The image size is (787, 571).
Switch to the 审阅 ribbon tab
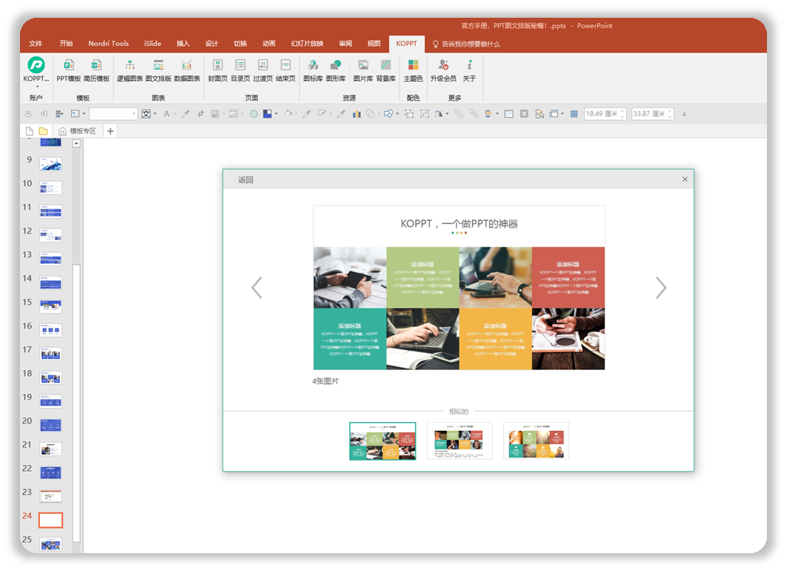(345, 44)
